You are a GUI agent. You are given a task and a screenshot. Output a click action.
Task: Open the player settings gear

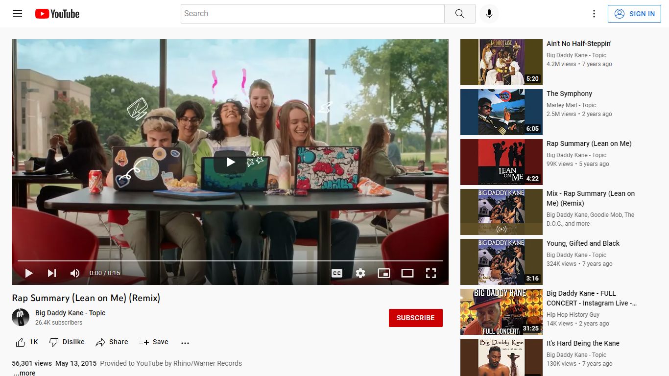360,273
